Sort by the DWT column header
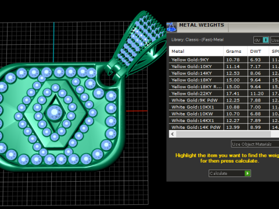This screenshot has width=279, height=209. (258, 51)
